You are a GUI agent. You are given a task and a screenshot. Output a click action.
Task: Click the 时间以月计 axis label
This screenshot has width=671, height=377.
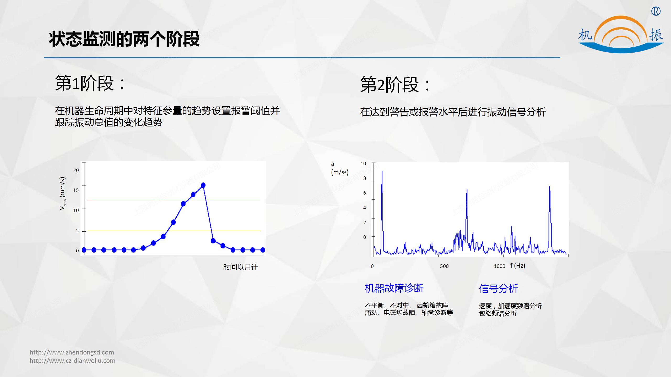click(x=240, y=267)
